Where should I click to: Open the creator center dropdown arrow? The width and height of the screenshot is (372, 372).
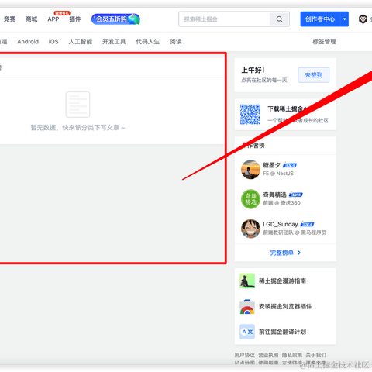tap(345, 19)
